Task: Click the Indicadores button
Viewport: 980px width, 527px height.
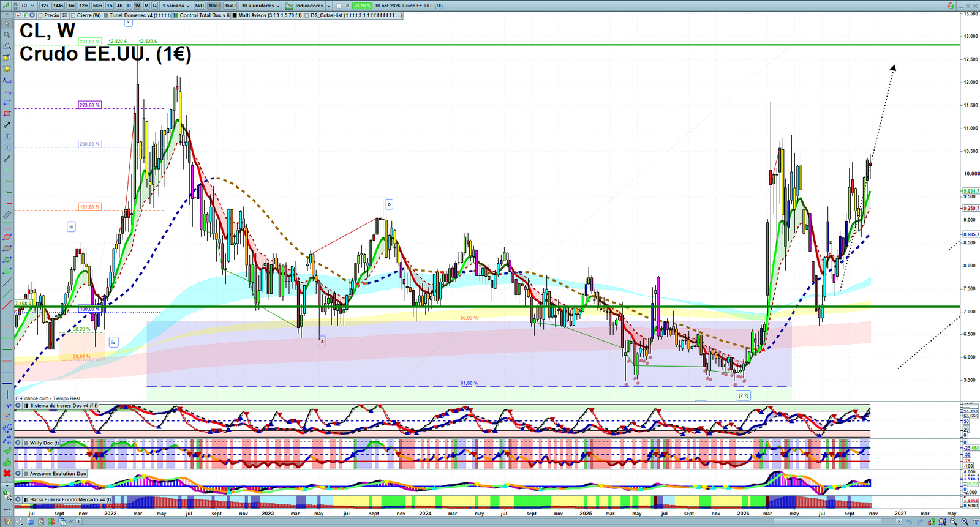Action: pyautogui.click(x=304, y=6)
